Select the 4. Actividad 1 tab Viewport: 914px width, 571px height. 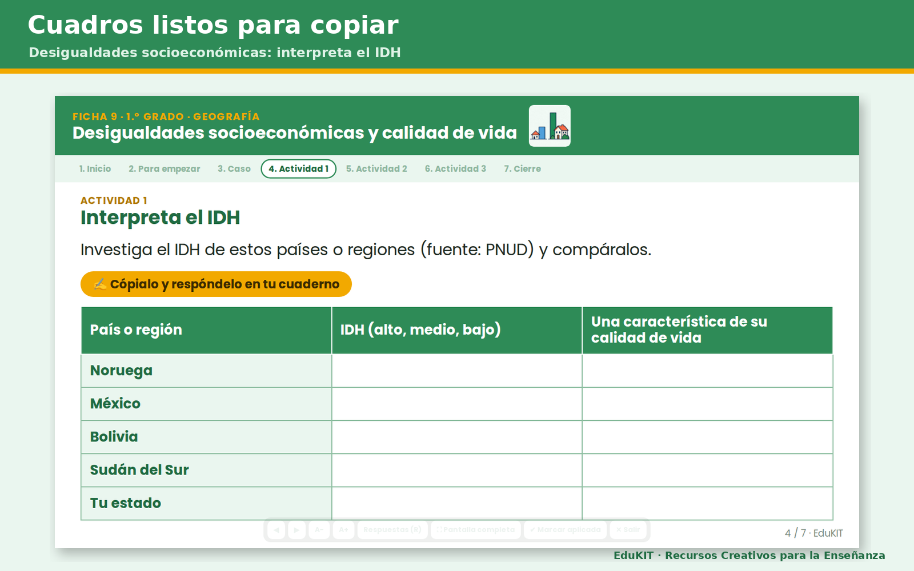(x=299, y=169)
